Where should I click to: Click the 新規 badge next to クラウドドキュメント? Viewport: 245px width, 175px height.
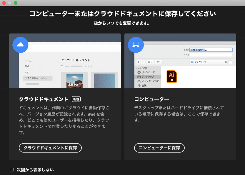click(76, 99)
